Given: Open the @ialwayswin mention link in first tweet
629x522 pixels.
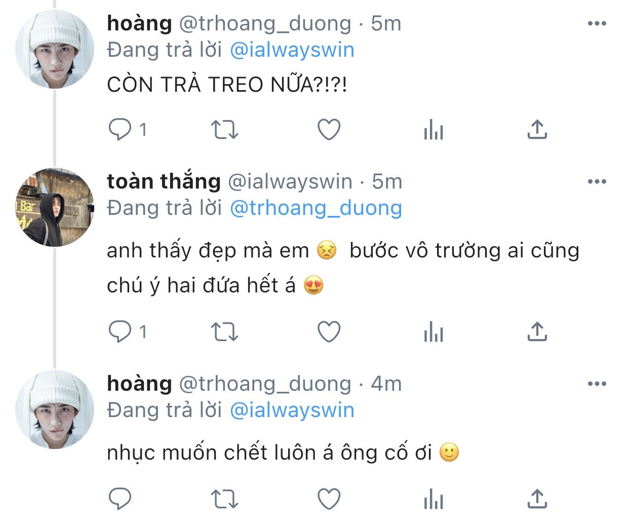Looking at the screenshot, I should (x=292, y=50).
